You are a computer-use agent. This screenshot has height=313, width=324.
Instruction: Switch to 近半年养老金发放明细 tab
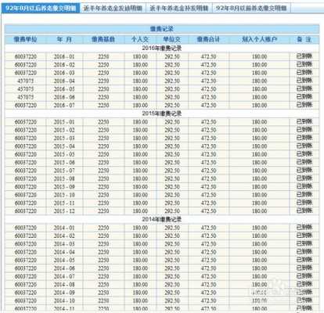click(x=113, y=8)
